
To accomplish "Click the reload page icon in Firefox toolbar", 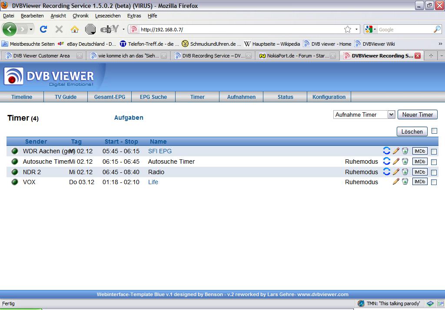I will tap(43, 30).
